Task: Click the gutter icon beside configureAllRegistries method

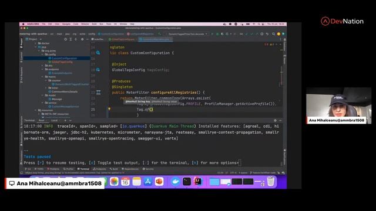Action: pyautogui.click(x=98, y=92)
